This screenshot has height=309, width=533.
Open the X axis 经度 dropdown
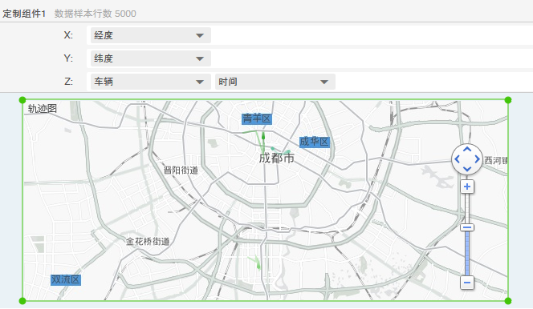pos(151,35)
